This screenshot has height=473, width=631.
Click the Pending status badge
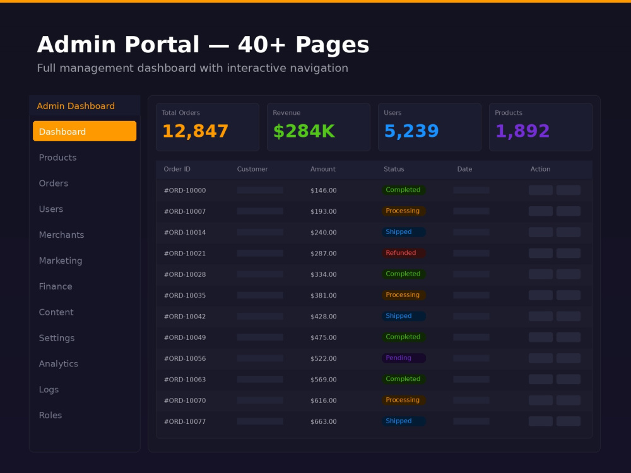(x=404, y=358)
